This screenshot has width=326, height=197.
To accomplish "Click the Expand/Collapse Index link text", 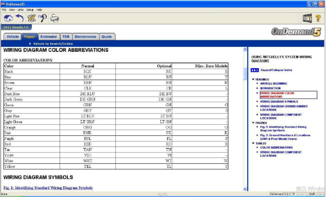I will coord(276,70).
